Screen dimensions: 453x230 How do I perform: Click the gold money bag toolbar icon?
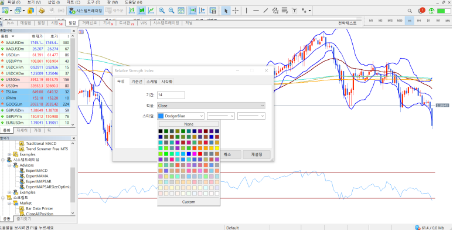pos(30,11)
